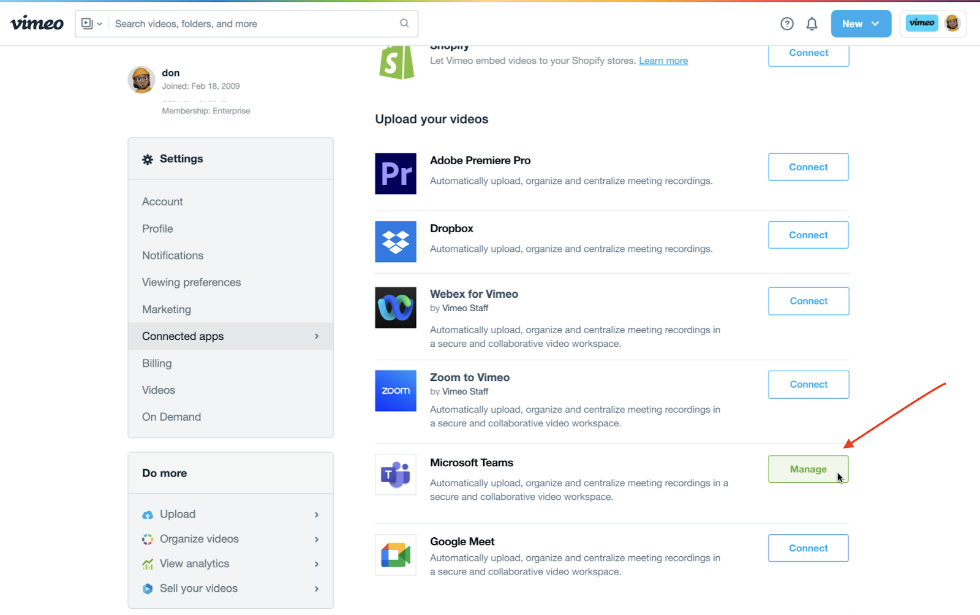Connect the Shopify integration

[x=809, y=54]
